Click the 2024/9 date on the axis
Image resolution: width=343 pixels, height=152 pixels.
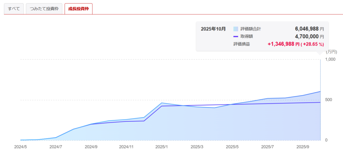(x=91, y=146)
